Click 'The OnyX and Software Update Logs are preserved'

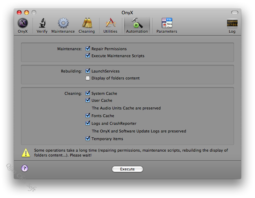click(x=139, y=131)
